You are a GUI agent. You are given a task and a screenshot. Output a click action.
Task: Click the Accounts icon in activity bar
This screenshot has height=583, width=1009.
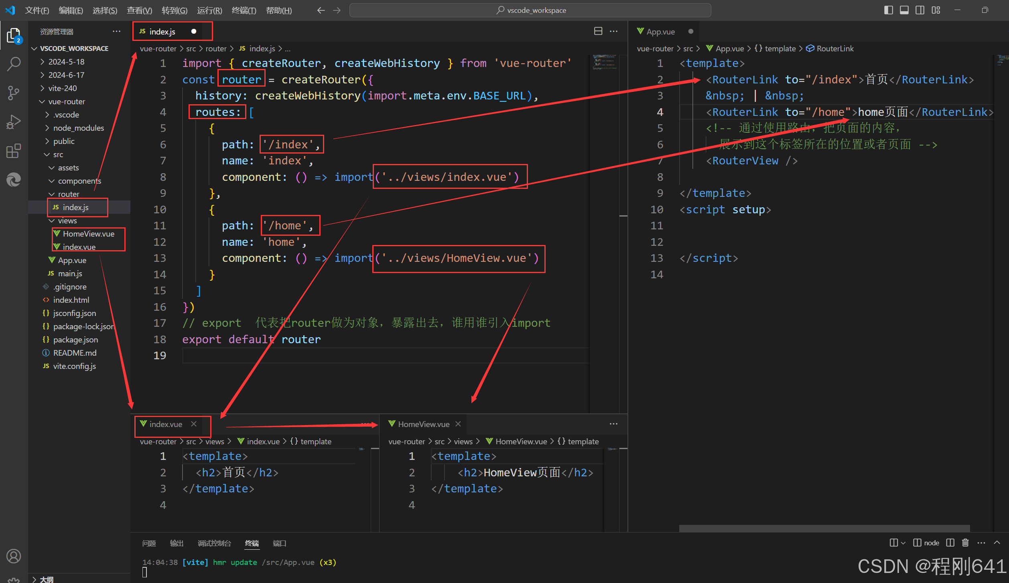click(x=14, y=556)
